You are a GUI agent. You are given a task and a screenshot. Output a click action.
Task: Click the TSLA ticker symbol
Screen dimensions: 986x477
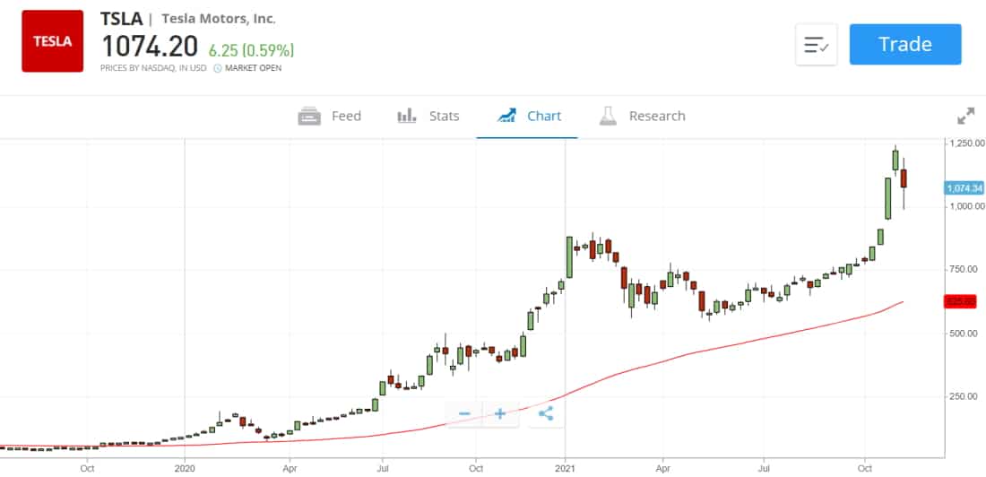point(121,19)
